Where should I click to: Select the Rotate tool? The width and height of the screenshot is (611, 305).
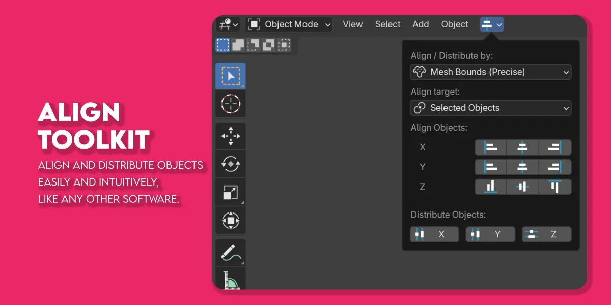tap(230, 163)
